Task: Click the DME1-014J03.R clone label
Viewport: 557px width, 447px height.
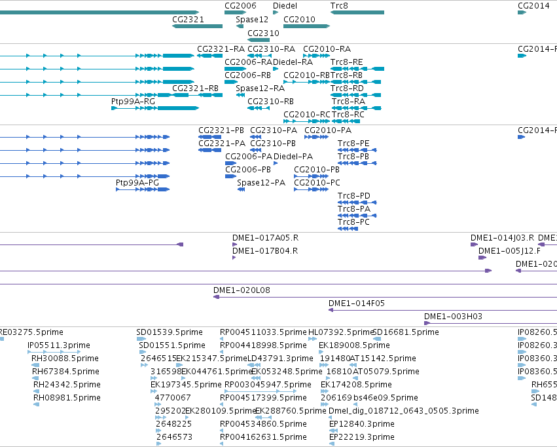Action: (502, 238)
